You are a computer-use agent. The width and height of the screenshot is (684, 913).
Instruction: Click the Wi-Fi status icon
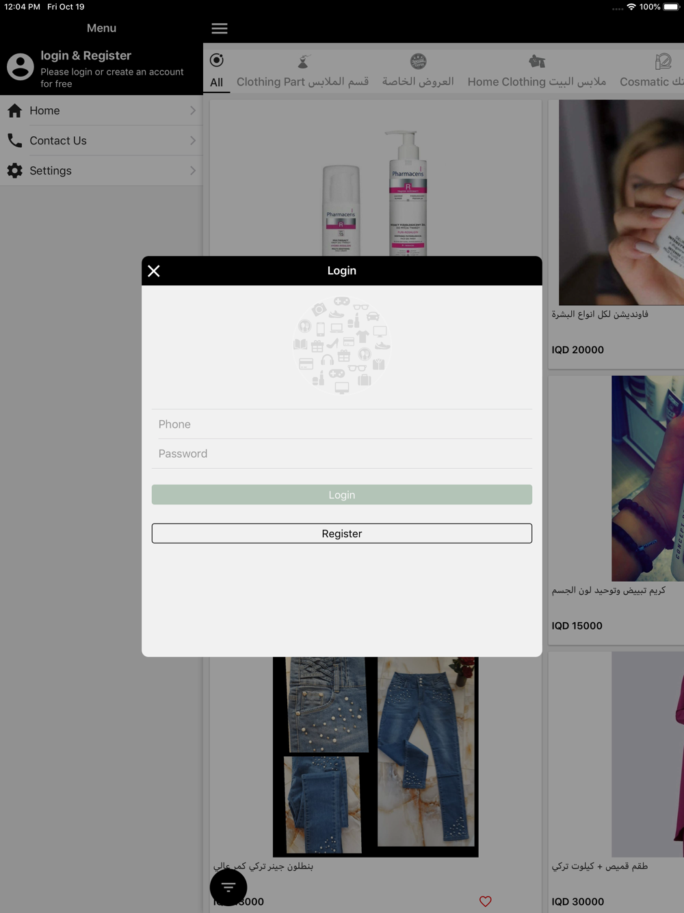[x=631, y=7]
